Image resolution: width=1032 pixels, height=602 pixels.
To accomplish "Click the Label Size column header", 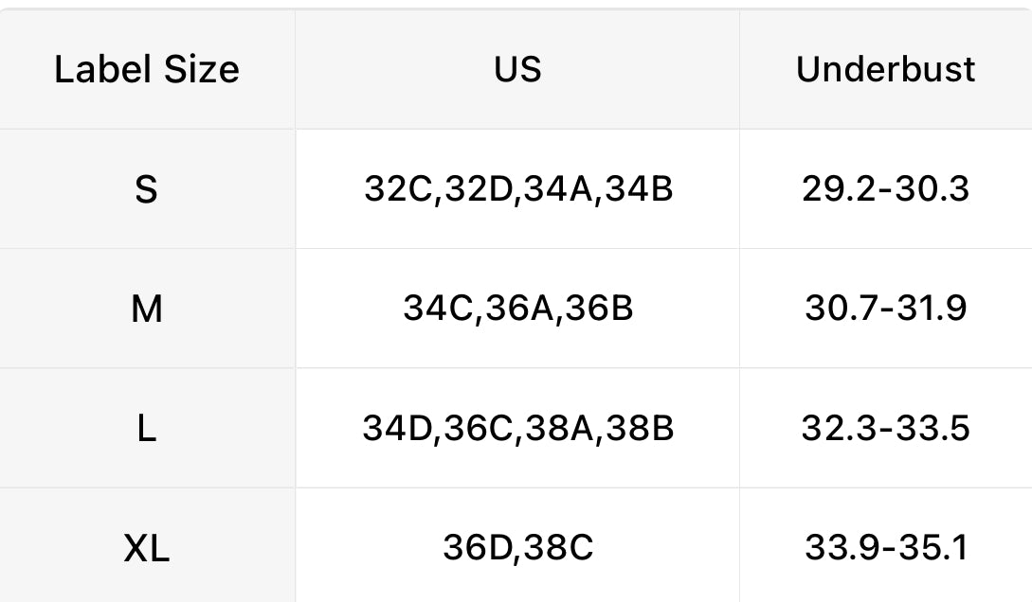I will [147, 69].
